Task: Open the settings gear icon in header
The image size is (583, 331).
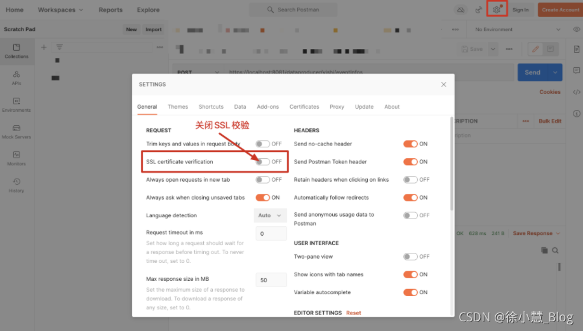Action: [497, 10]
